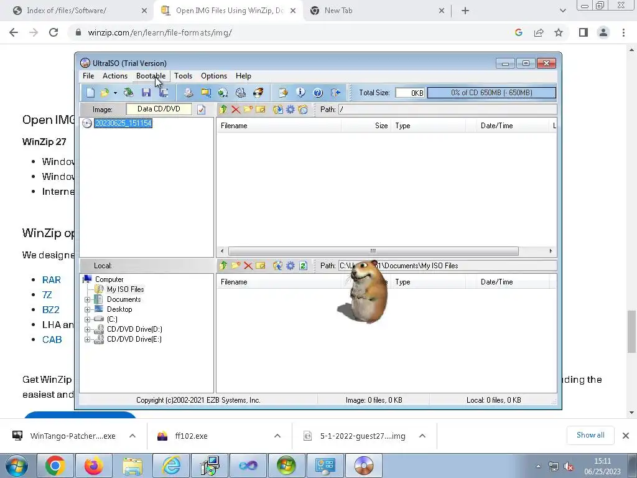Click the red X delete icon in Image pane

coord(236,110)
